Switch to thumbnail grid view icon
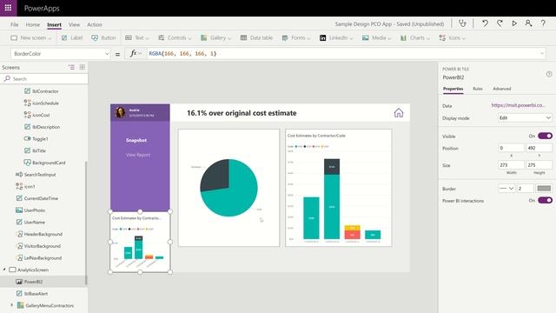The height and width of the screenshot is (313, 556). (83, 67)
